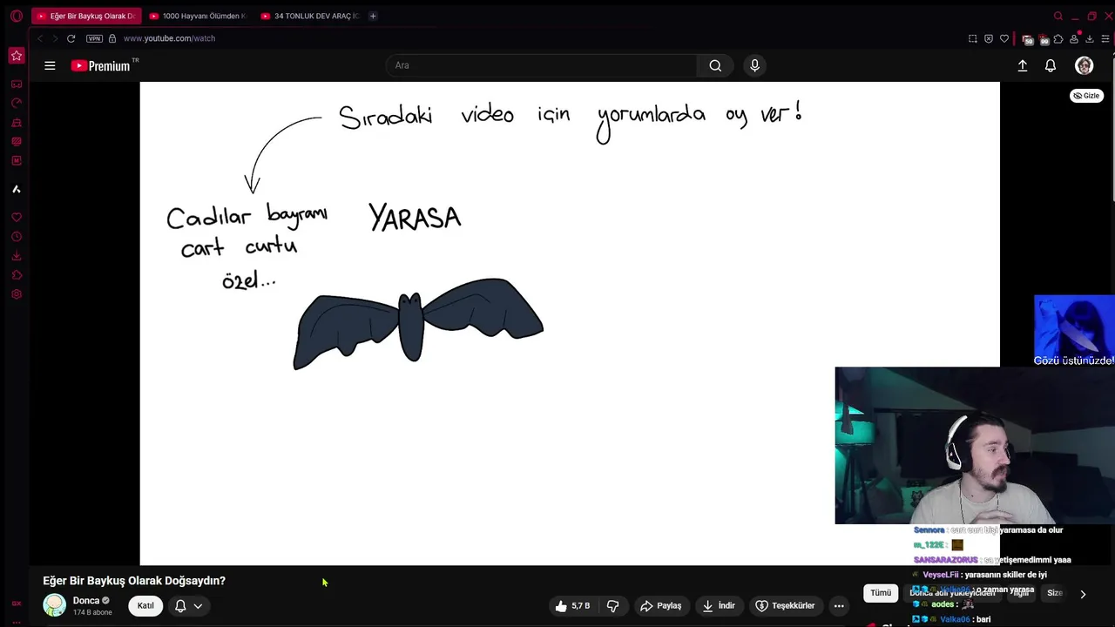The width and height of the screenshot is (1115, 627).
Task: Expand the subscription notification bell dropdown
Action: (x=189, y=605)
